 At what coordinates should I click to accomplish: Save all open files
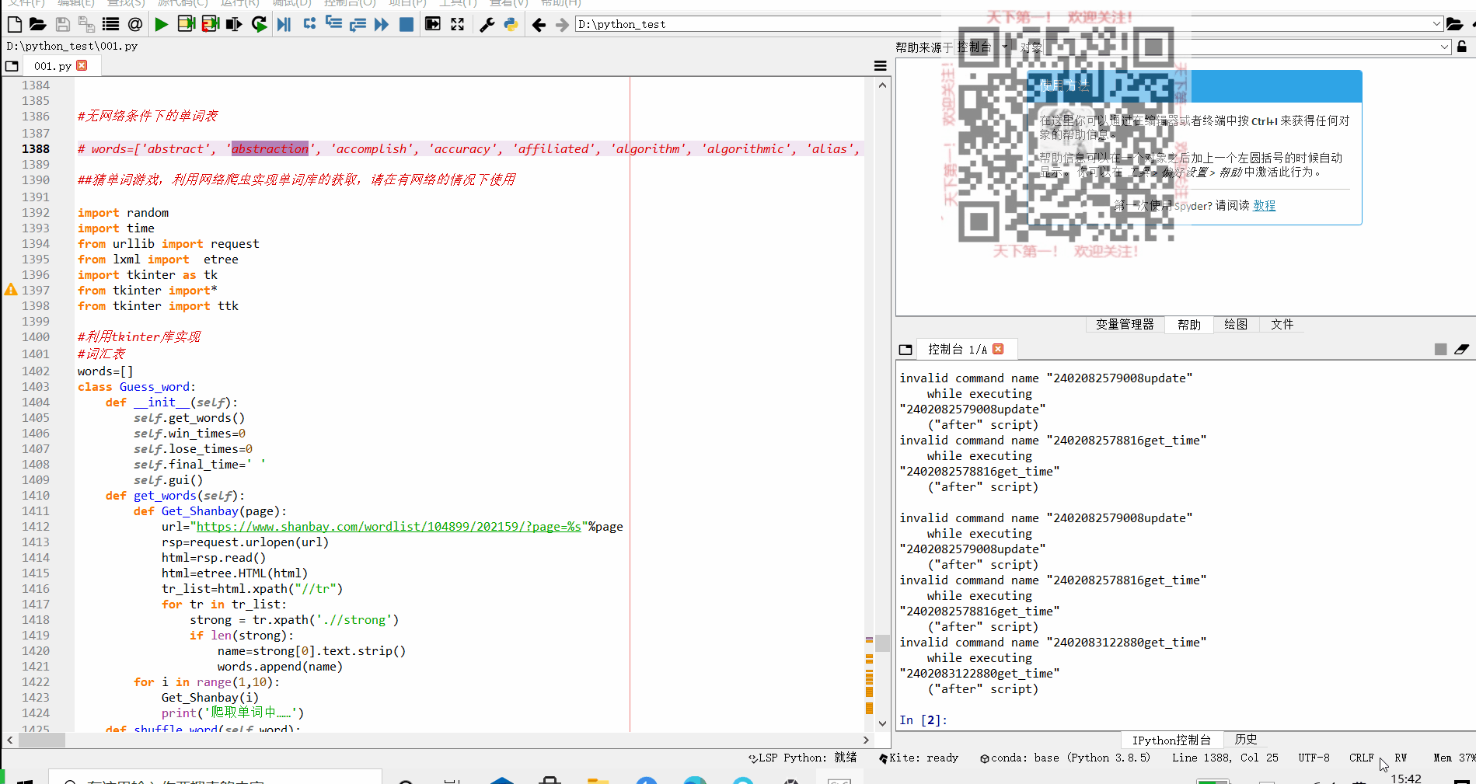point(86,24)
